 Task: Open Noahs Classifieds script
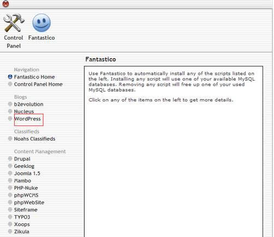(x=34, y=139)
